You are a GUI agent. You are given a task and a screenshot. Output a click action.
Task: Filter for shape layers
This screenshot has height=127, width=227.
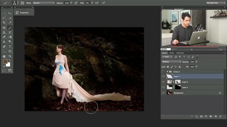(x=188, y=57)
